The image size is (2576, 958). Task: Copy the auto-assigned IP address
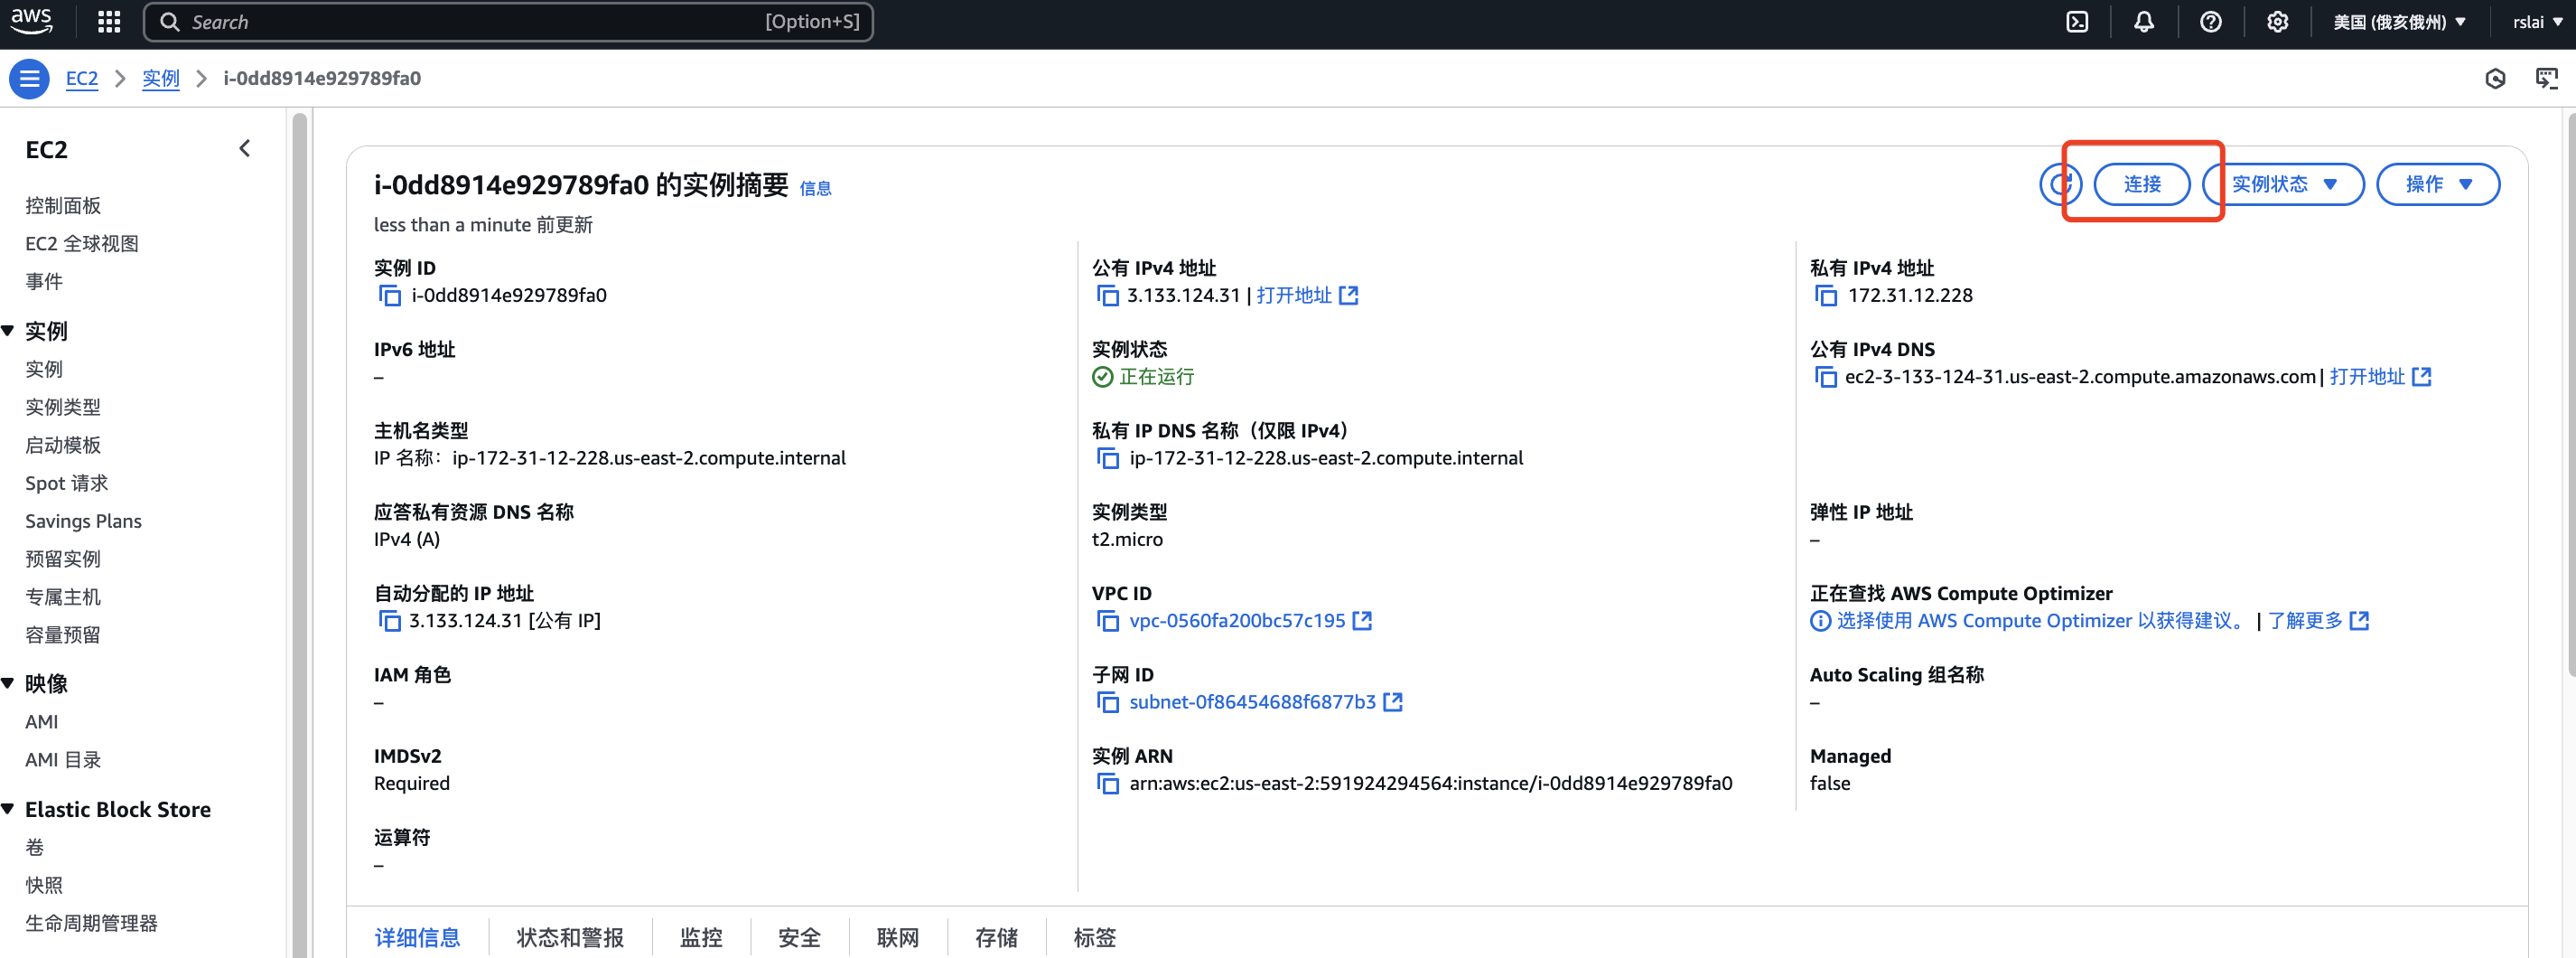pyautogui.click(x=389, y=621)
